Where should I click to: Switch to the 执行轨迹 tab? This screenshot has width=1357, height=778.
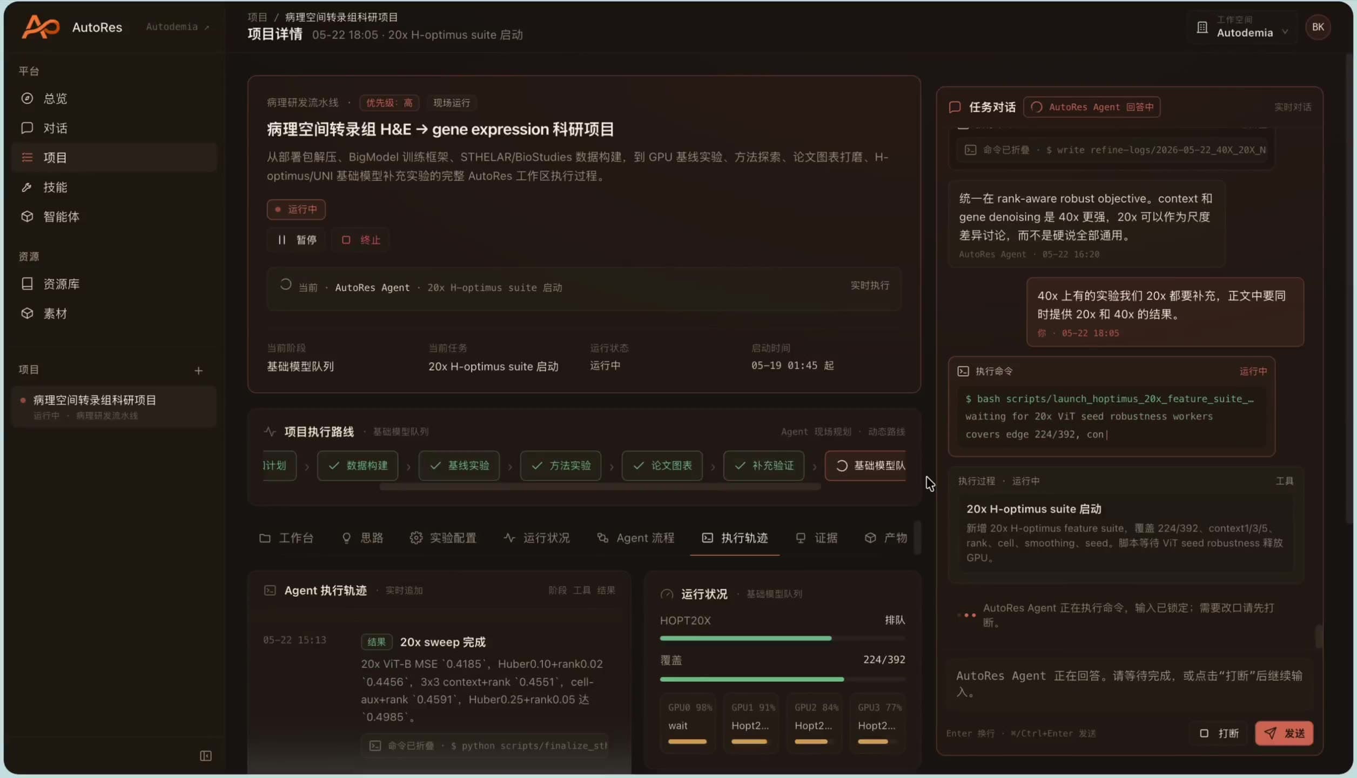[x=735, y=538]
